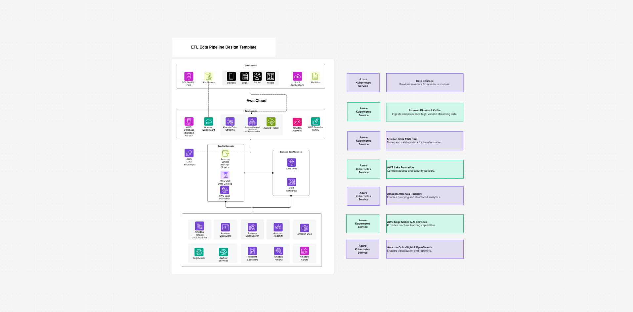
Task: Select the Aws Cloud label
Action: pyautogui.click(x=256, y=101)
